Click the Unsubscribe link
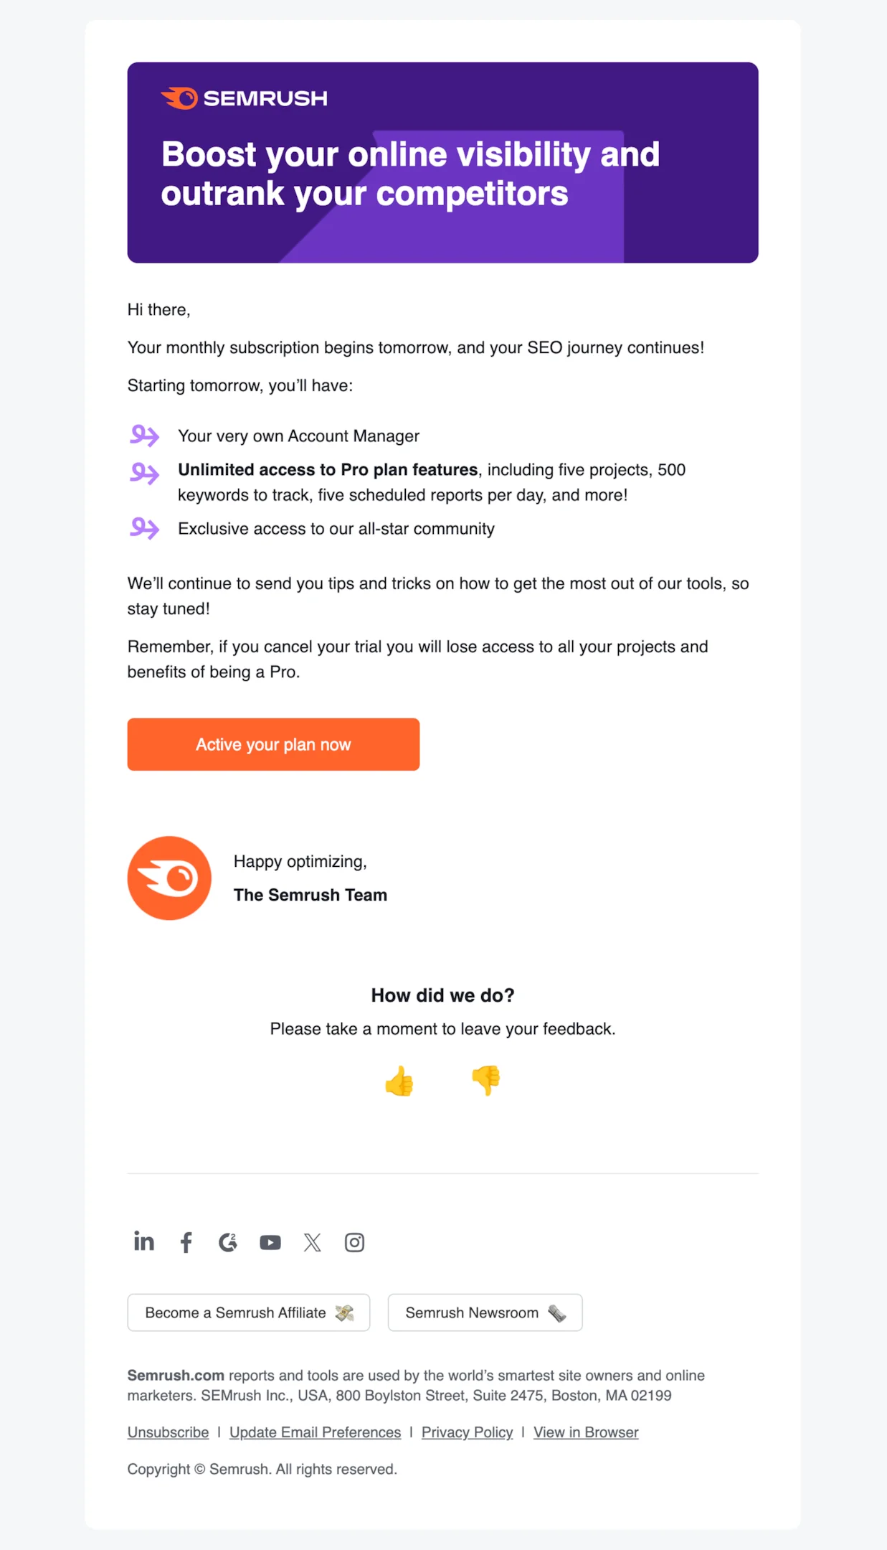887x1550 pixels. click(167, 1432)
